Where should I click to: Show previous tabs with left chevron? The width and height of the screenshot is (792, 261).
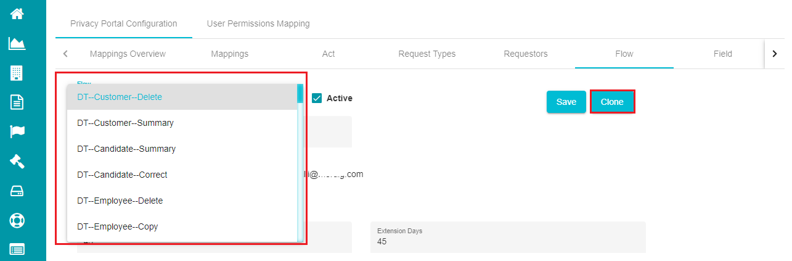coord(65,54)
